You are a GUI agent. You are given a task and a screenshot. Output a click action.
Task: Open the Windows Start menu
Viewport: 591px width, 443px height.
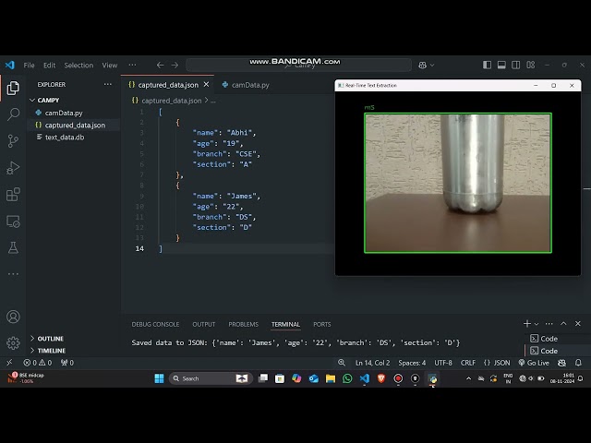159,378
